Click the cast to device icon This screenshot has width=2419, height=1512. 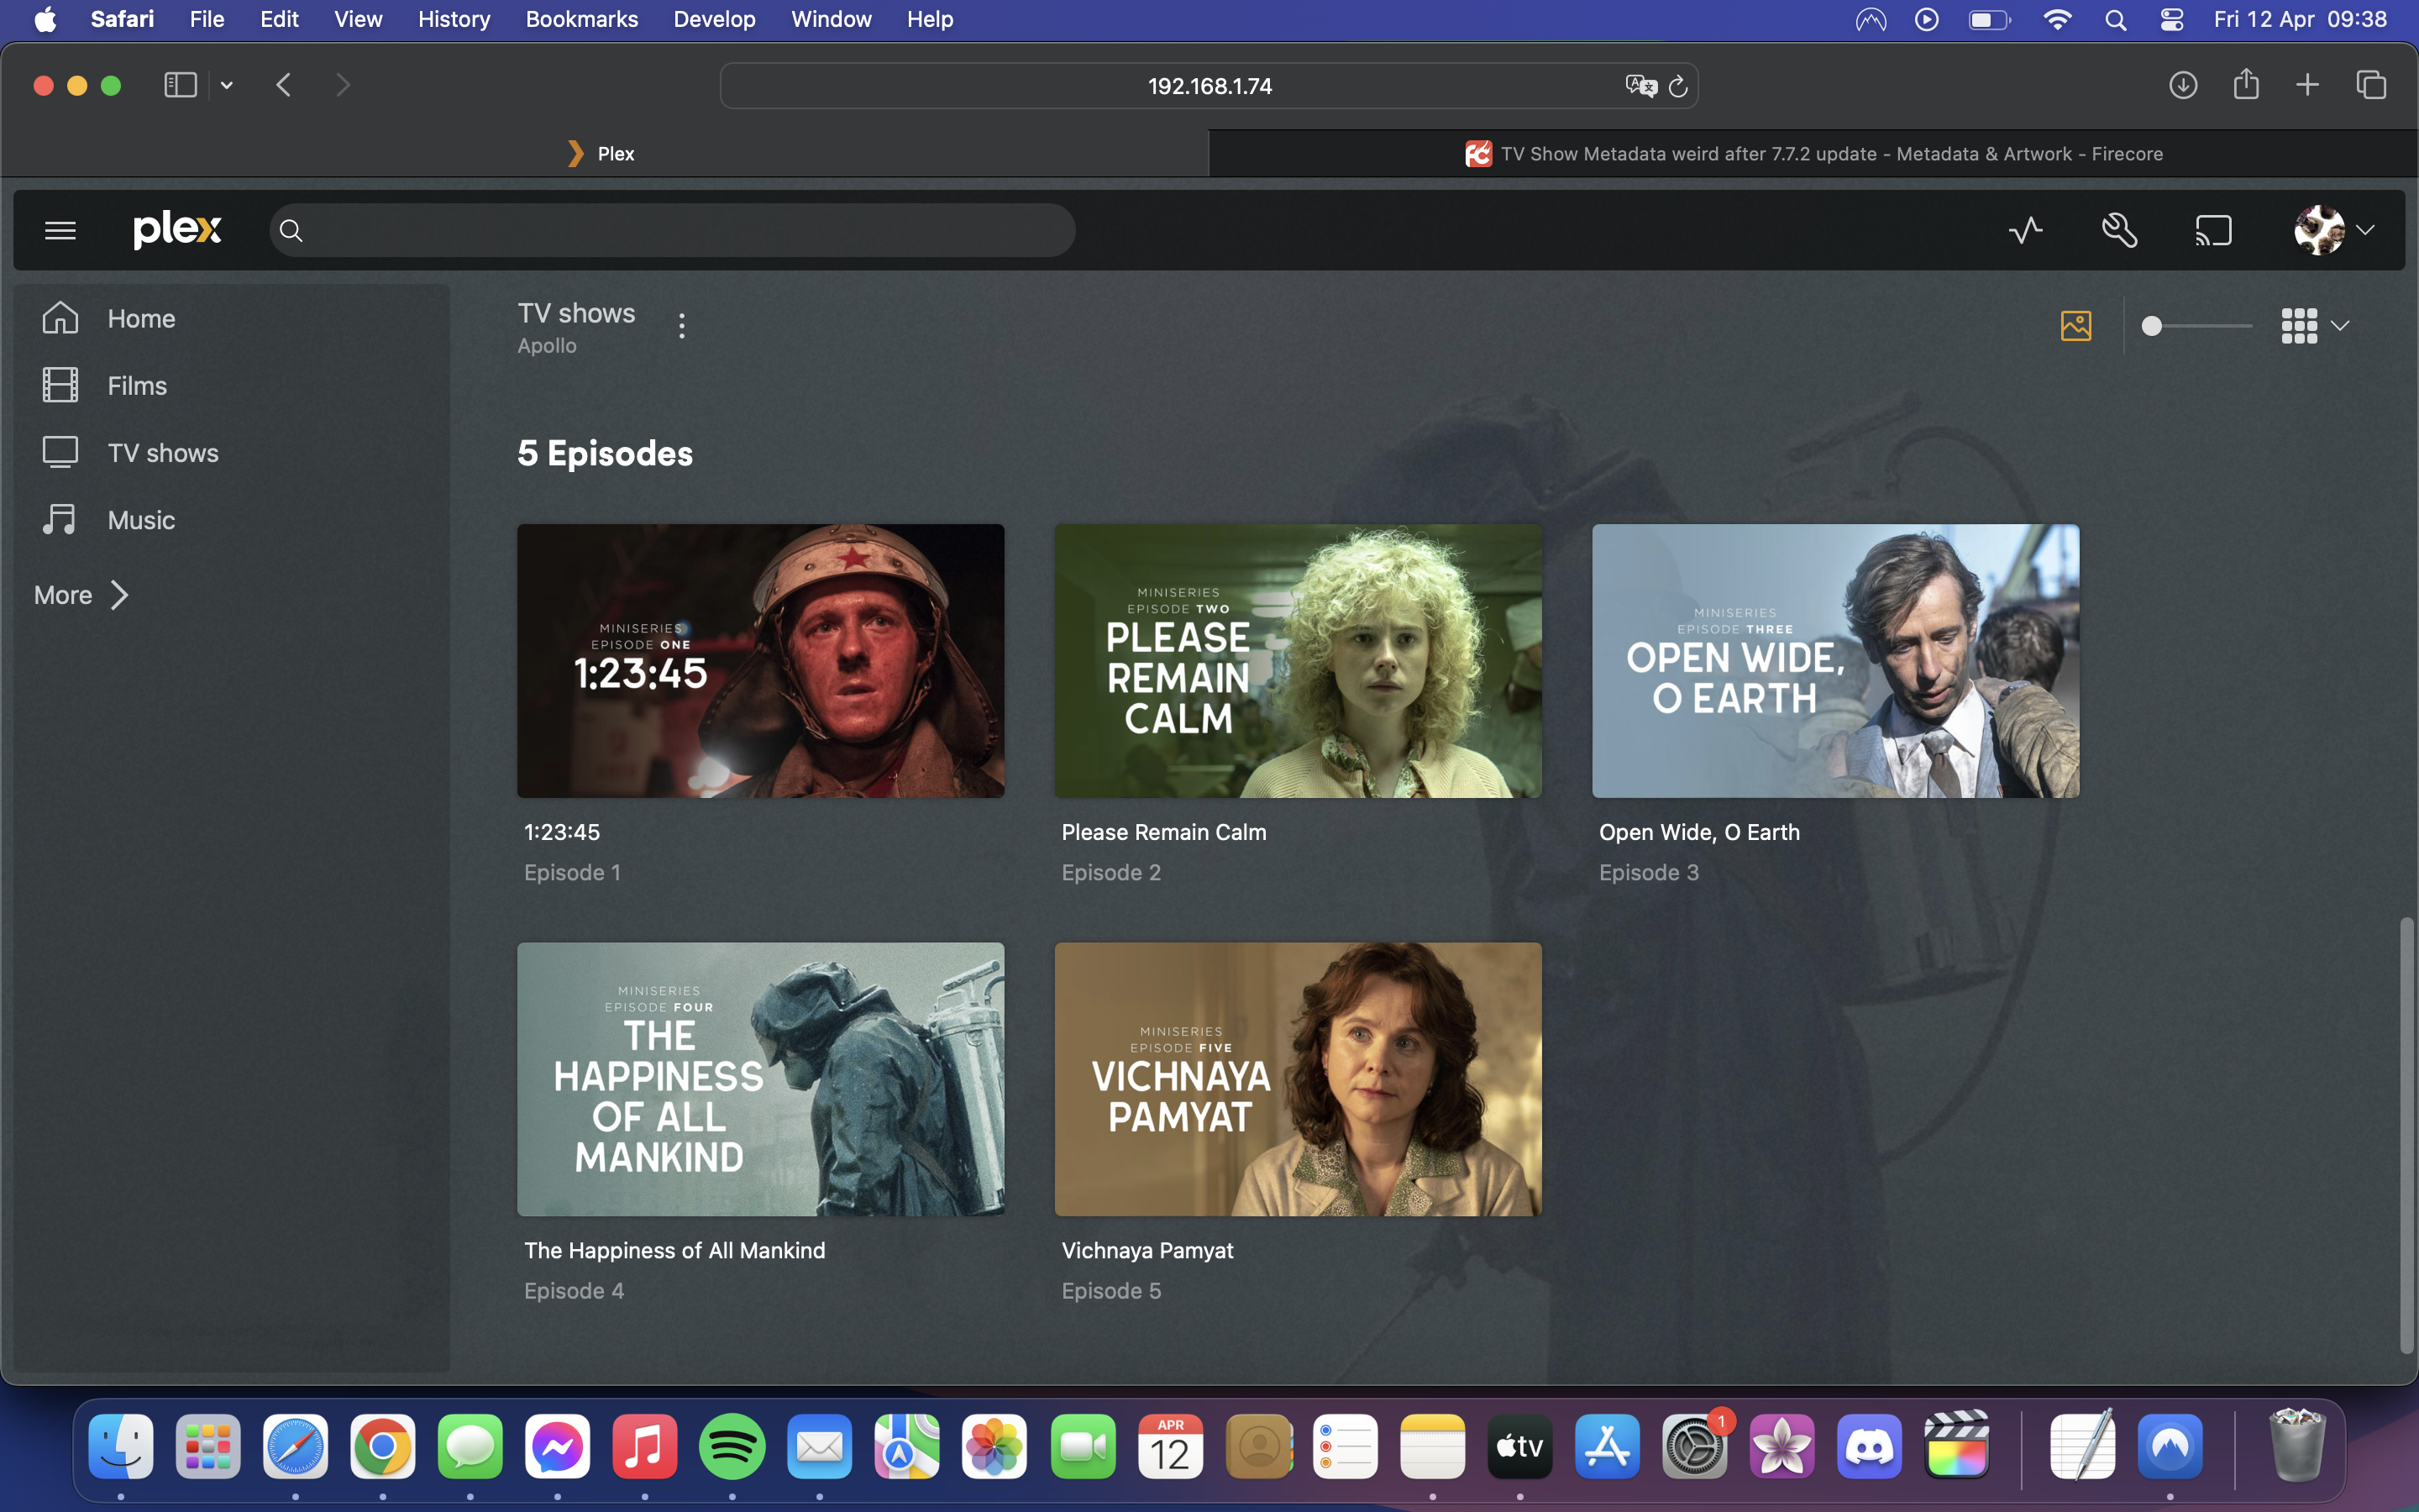(2213, 231)
